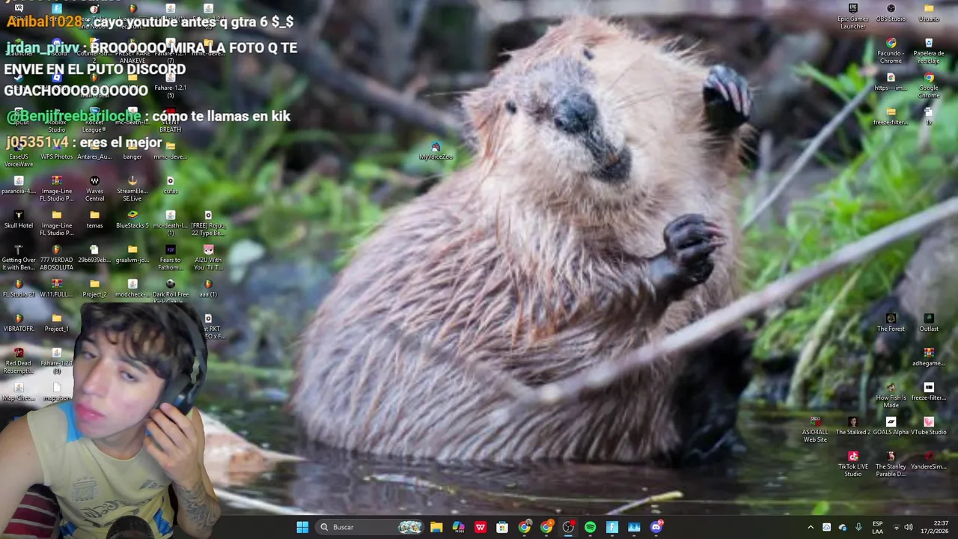Select the graalvm-jd folder icon
The image size is (958, 539).
(x=132, y=253)
